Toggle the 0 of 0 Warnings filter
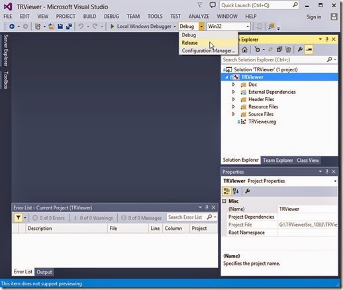 click(x=93, y=218)
